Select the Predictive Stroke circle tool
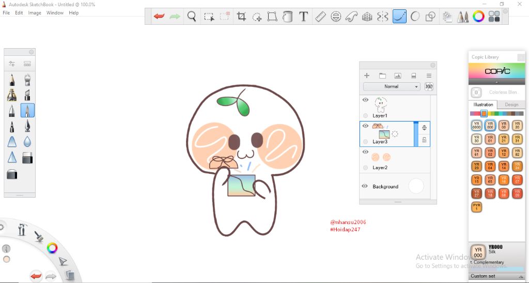 [x=415, y=16]
